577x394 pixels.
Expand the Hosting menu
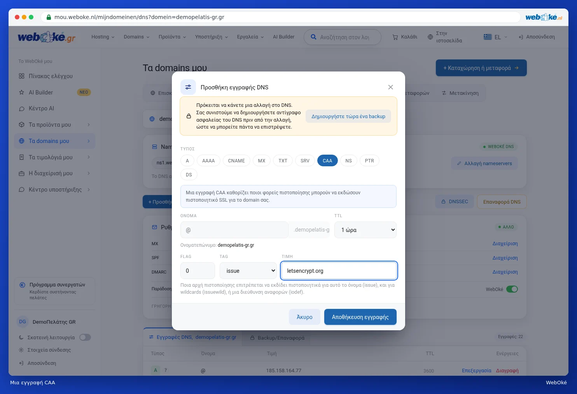[x=103, y=37]
